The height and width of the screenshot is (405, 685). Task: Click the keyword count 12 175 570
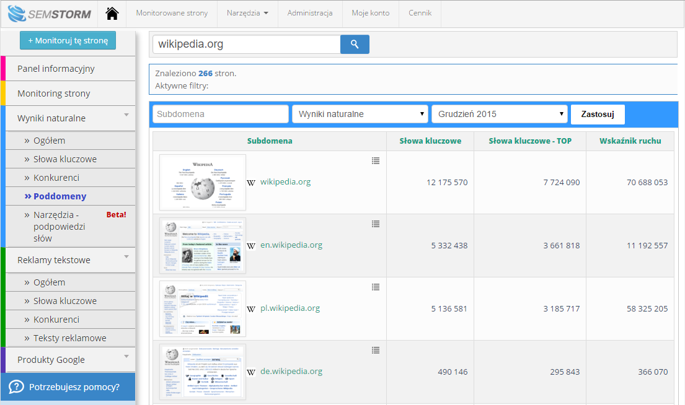click(447, 183)
